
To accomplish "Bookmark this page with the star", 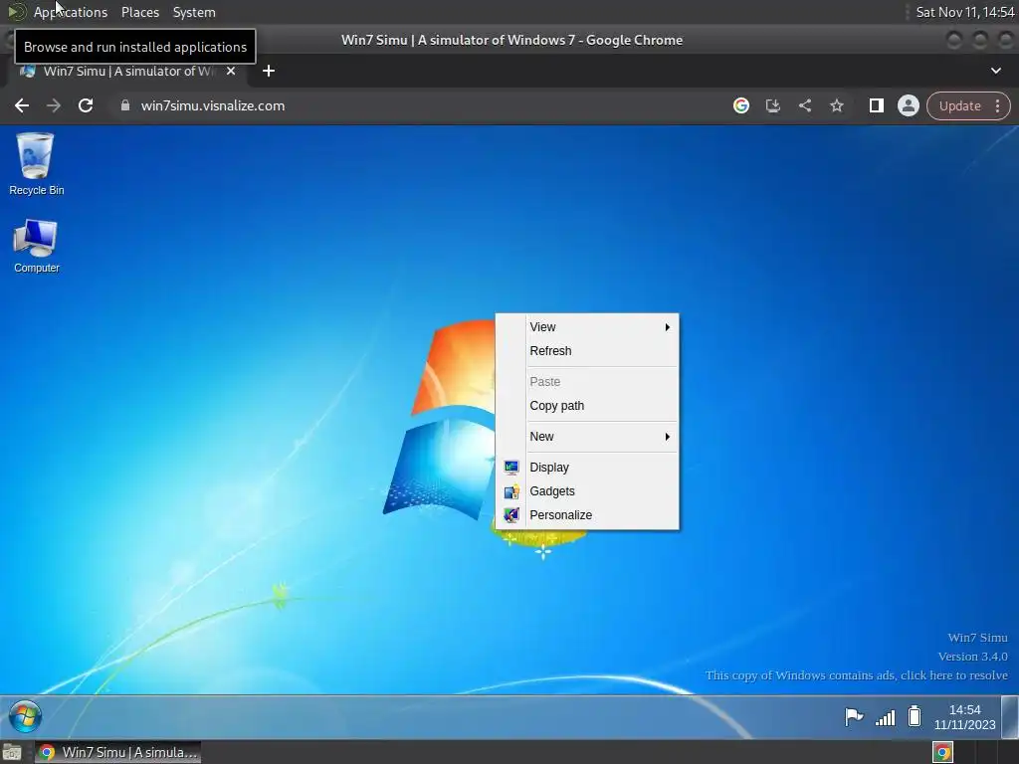I will [836, 105].
